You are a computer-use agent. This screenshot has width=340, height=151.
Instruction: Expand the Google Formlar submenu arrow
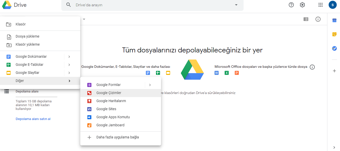click(150, 85)
